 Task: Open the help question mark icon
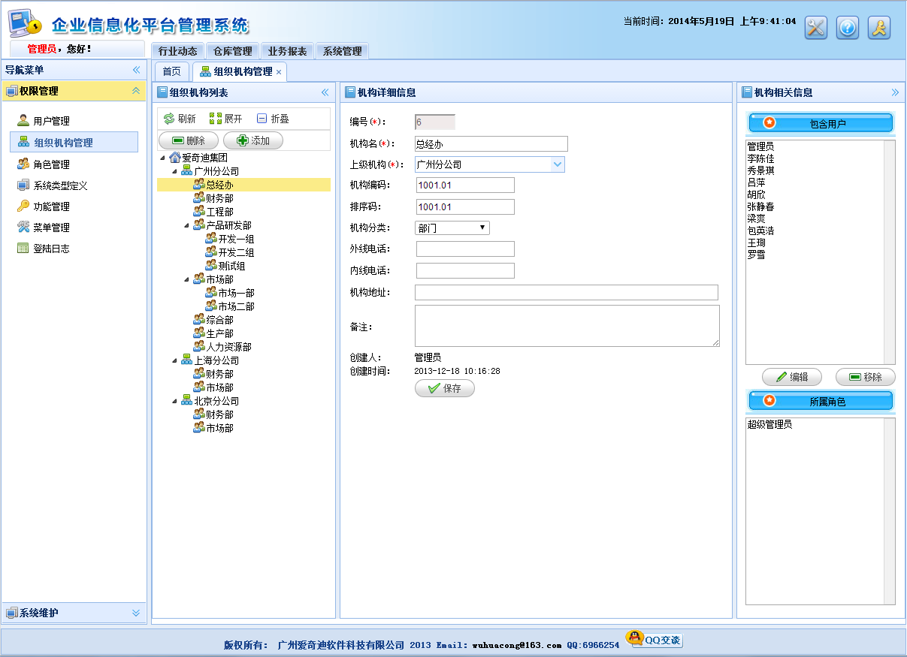848,28
